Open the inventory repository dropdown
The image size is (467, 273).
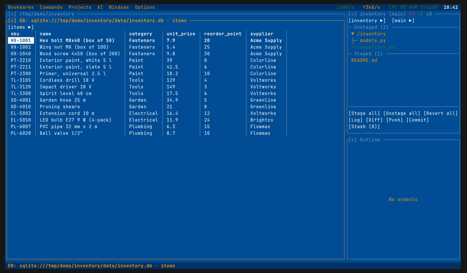367,20
